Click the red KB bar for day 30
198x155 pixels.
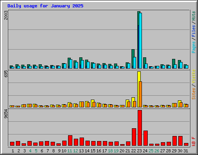180,141
